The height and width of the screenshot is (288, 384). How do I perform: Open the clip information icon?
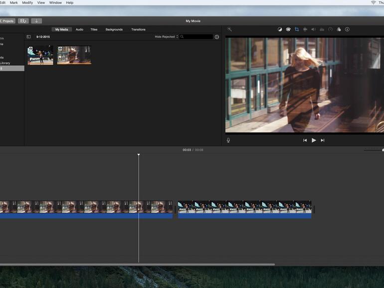tap(347, 29)
